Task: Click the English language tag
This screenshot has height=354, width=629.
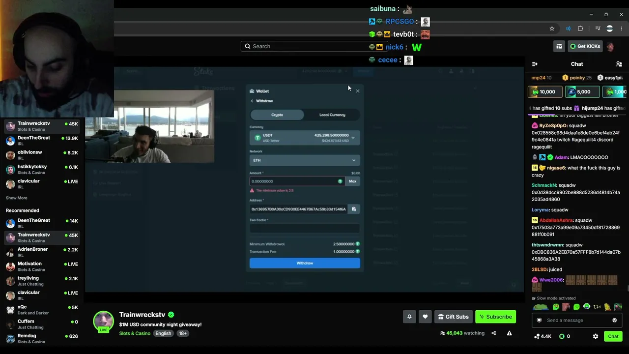Action: pos(163,333)
